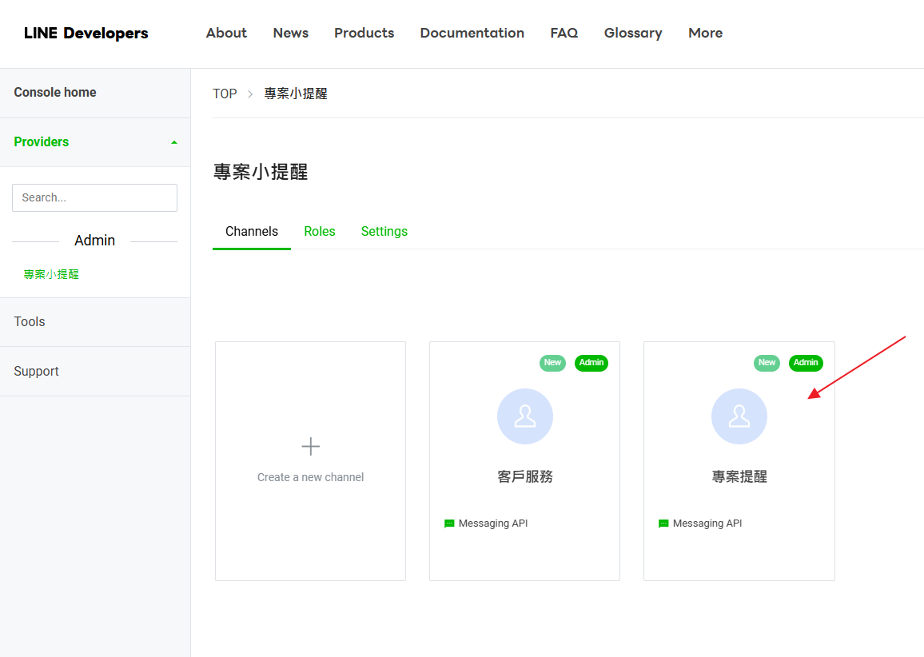The image size is (924, 657).
Task: Click Messaging API text on 專案提醒 card
Action: [x=707, y=524]
